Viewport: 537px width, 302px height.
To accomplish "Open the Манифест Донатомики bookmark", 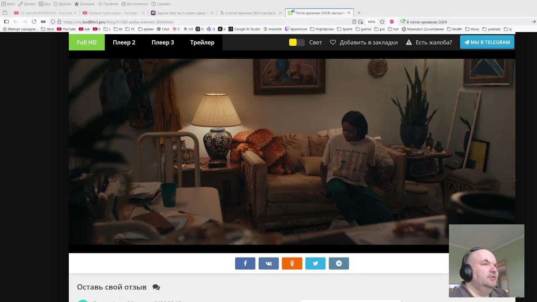I will click(x=423, y=29).
